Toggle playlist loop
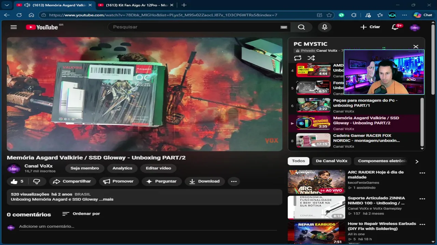Viewport: 437px width, 245px height. pyautogui.click(x=298, y=58)
